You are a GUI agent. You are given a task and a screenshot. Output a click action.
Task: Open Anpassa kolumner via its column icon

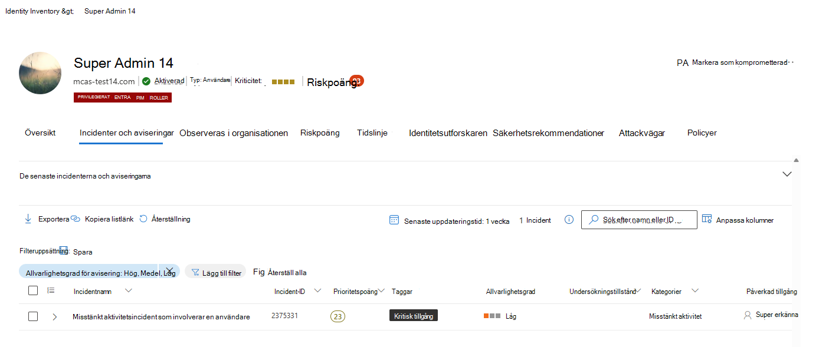706,219
